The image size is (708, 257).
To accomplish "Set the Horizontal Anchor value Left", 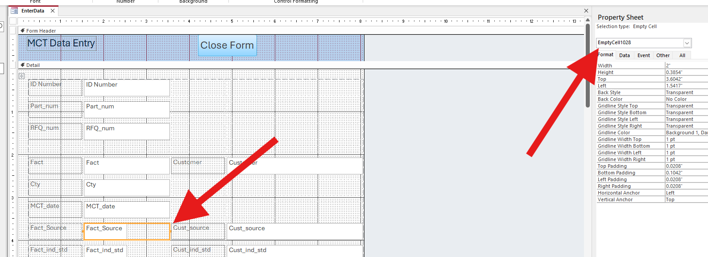I will 686,193.
